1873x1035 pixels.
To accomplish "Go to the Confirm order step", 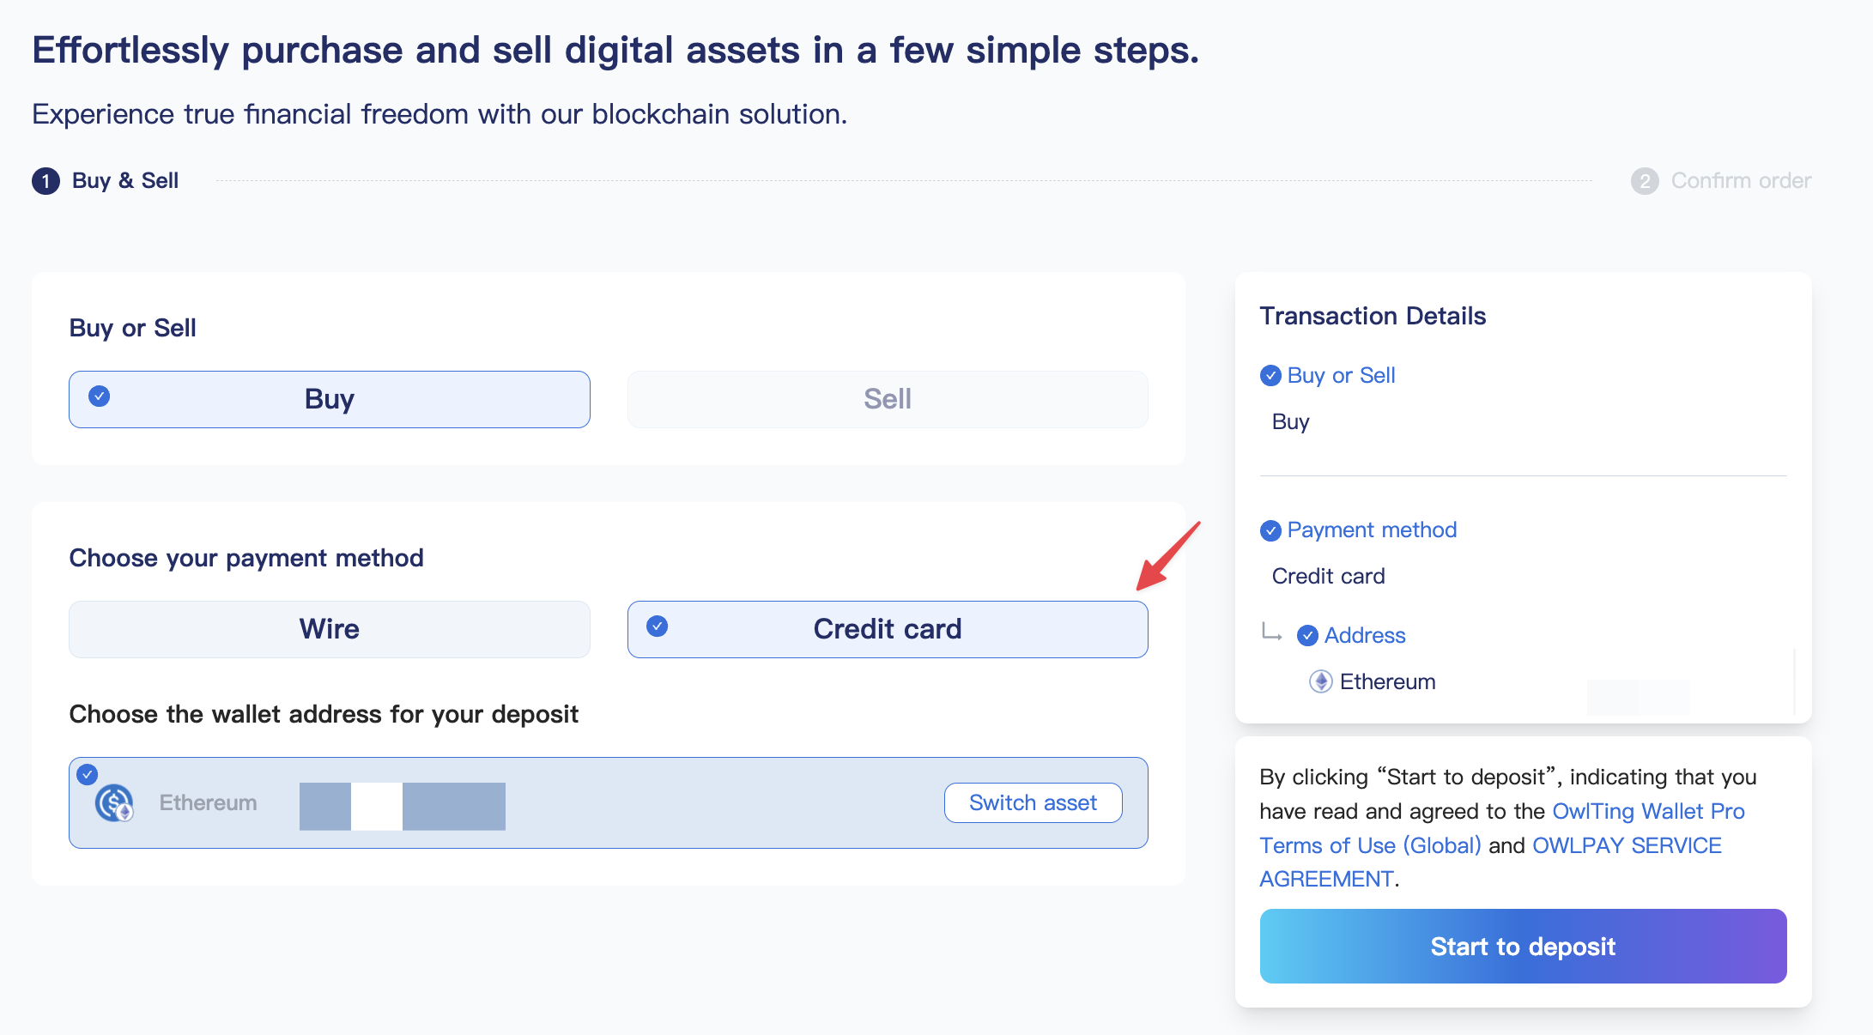I will pyautogui.click(x=1741, y=181).
